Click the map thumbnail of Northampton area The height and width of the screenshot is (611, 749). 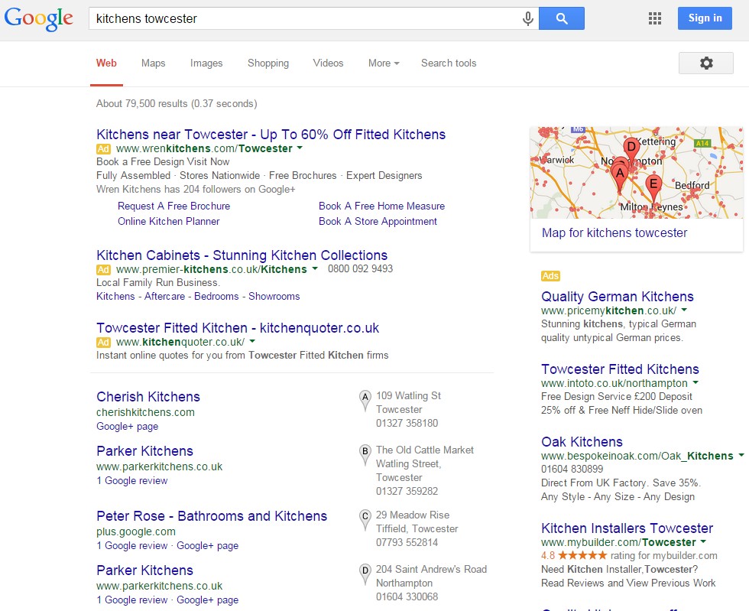click(636, 173)
